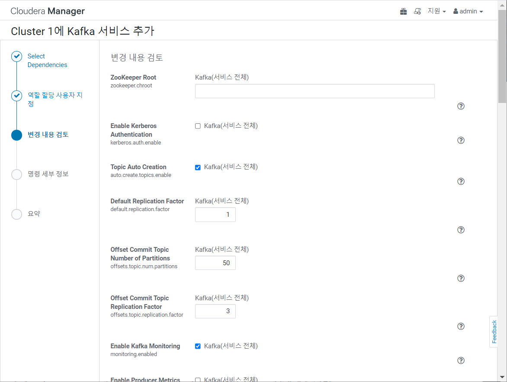Click zookeeper.chroot property name

pyautogui.click(x=131, y=86)
